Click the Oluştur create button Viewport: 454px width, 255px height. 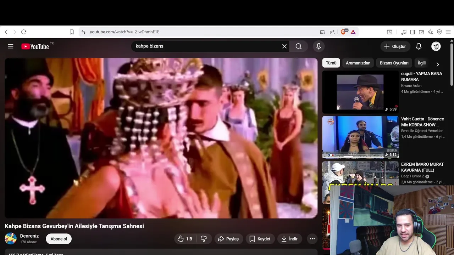395,46
